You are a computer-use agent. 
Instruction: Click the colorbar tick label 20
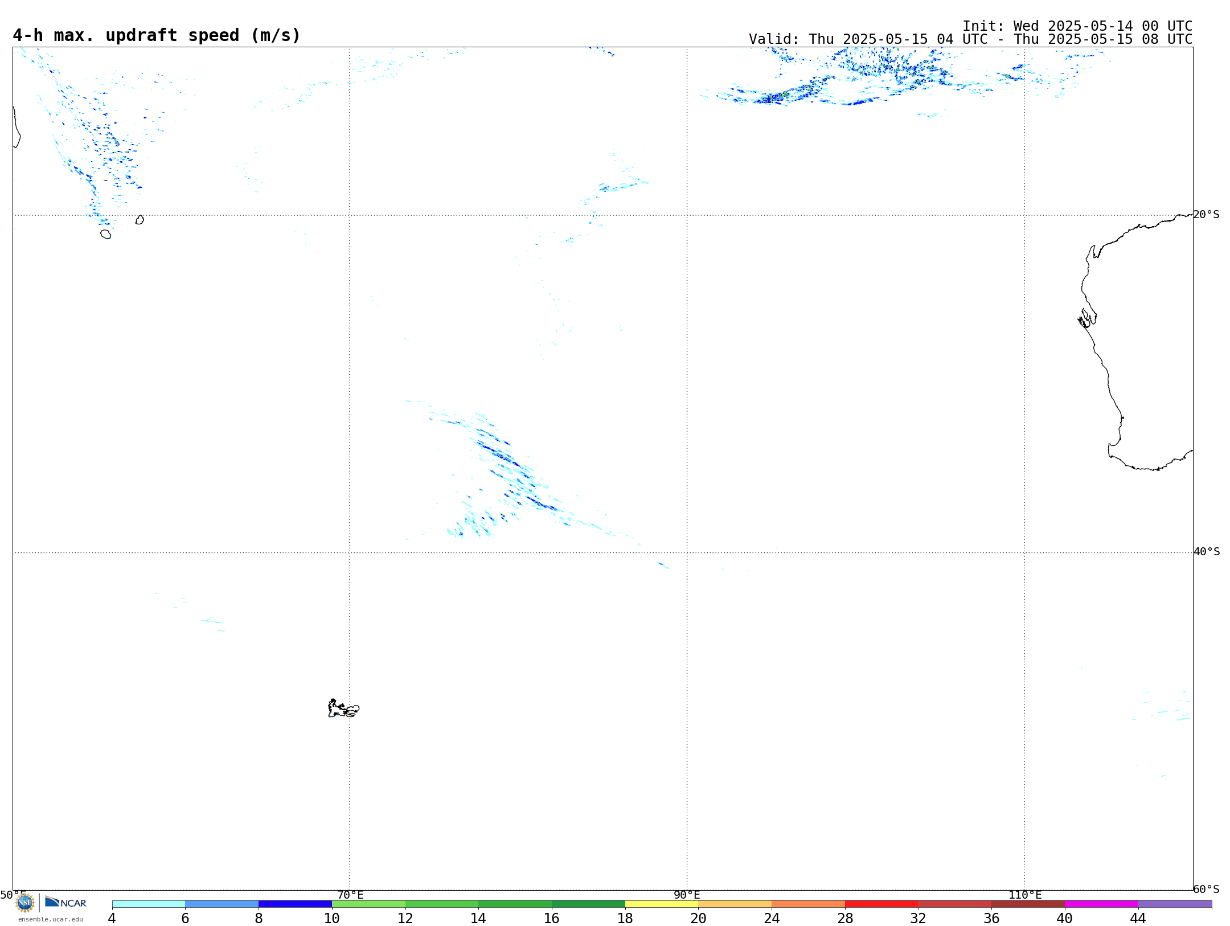click(698, 918)
